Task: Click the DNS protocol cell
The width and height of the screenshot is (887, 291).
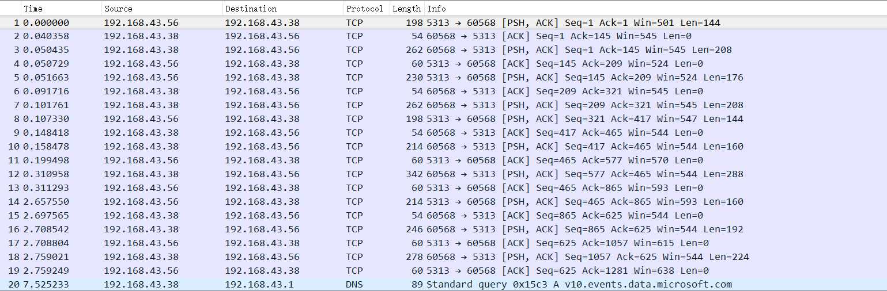Action: [354, 284]
